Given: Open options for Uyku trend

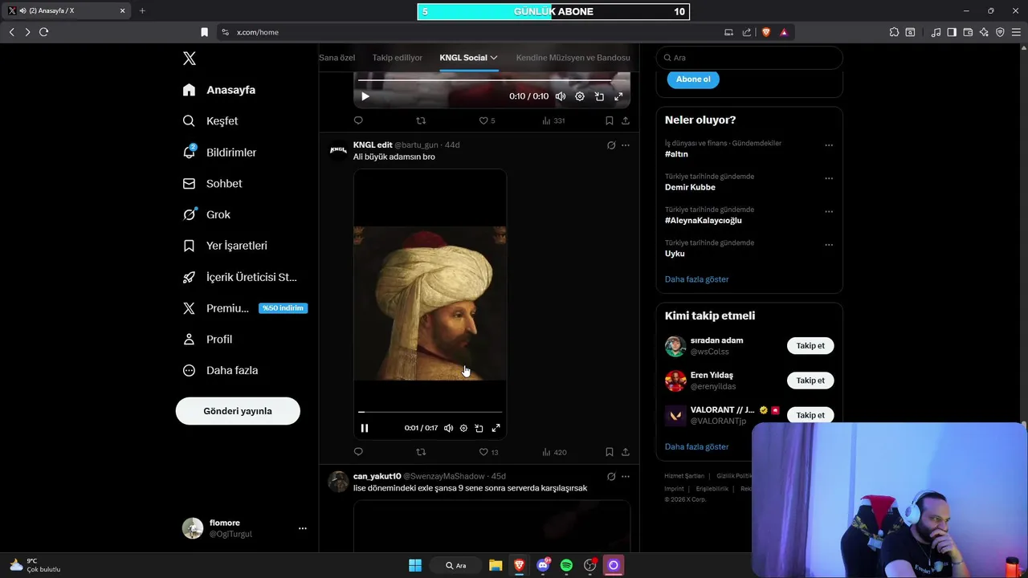Looking at the screenshot, I should pyautogui.click(x=829, y=245).
